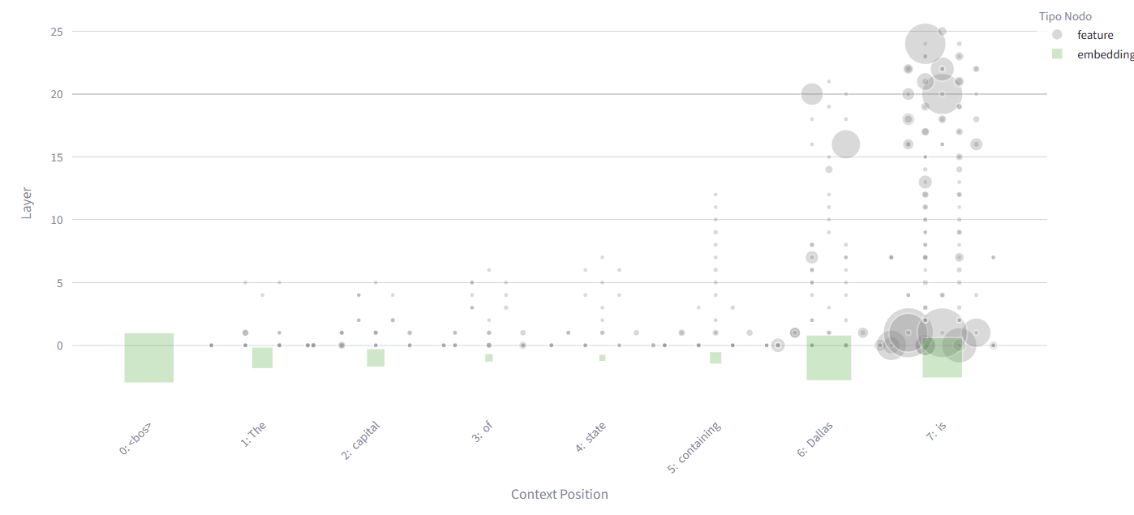This screenshot has width=1134, height=515.
Task: Click the "0: <bos>" x-axis tick label
Action: click(135, 439)
